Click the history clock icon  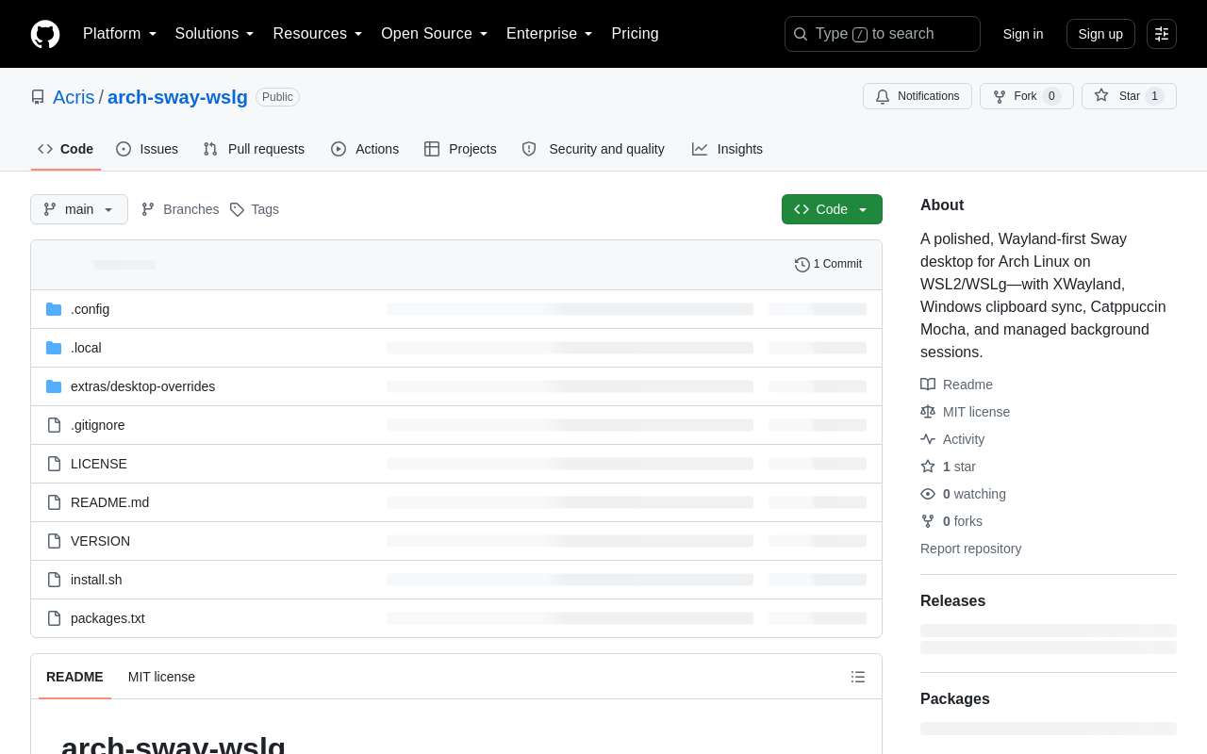point(802,264)
